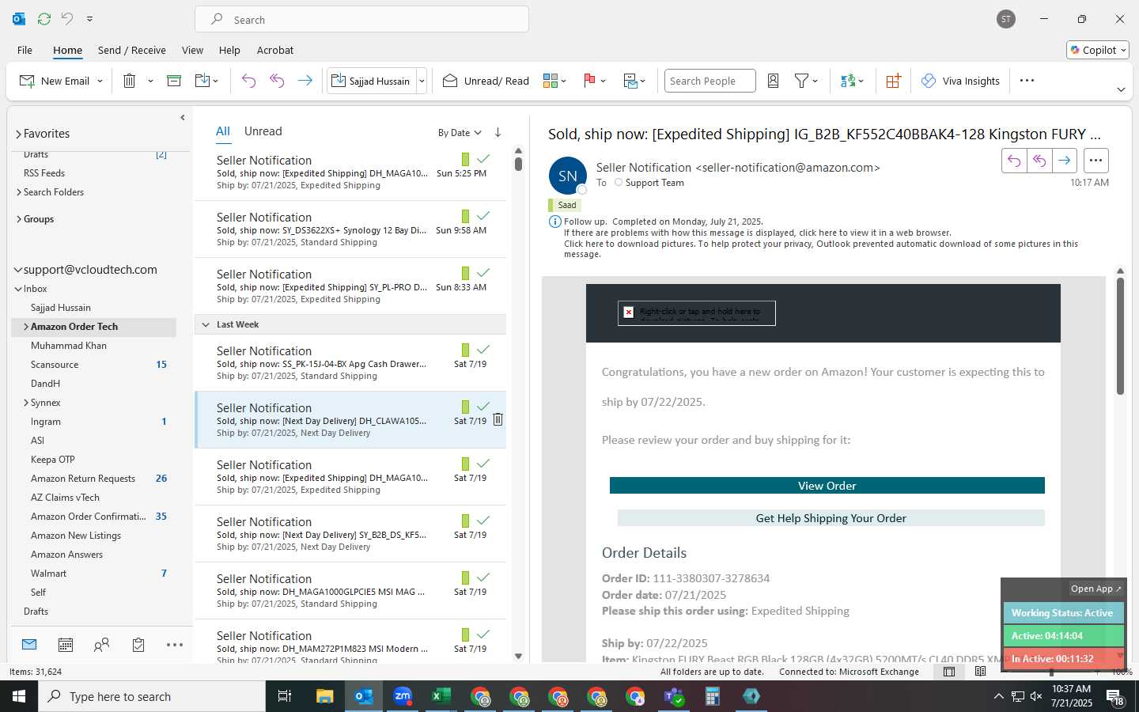Open the Sajjad Hussain quick step dropdown
The width and height of the screenshot is (1139, 712).
click(x=422, y=81)
